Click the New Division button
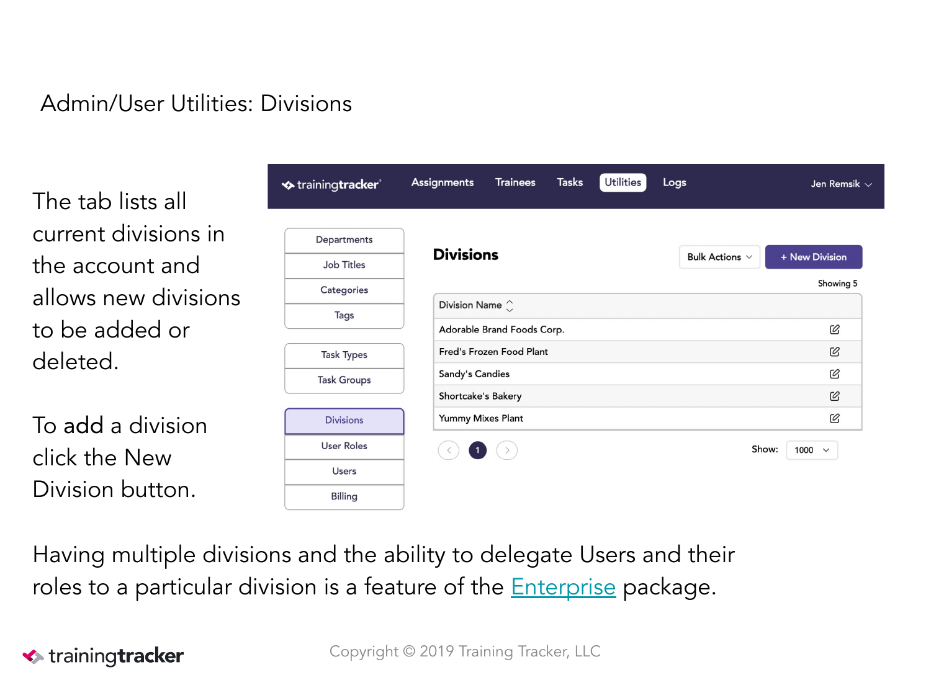Image resolution: width=931 pixels, height=698 pixels. tap(814, 257)
